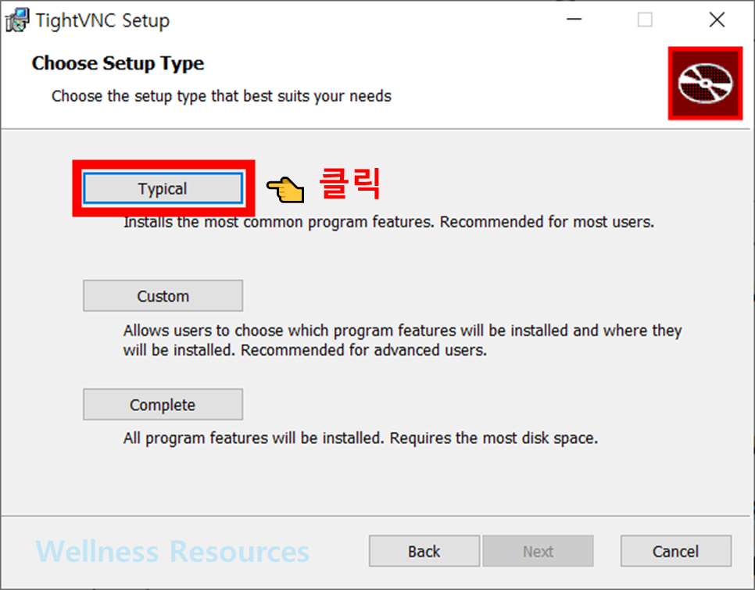Screen dimensions: 755x590
Task: Choose the Typical setup type
Action: click(x=163, y=188)
